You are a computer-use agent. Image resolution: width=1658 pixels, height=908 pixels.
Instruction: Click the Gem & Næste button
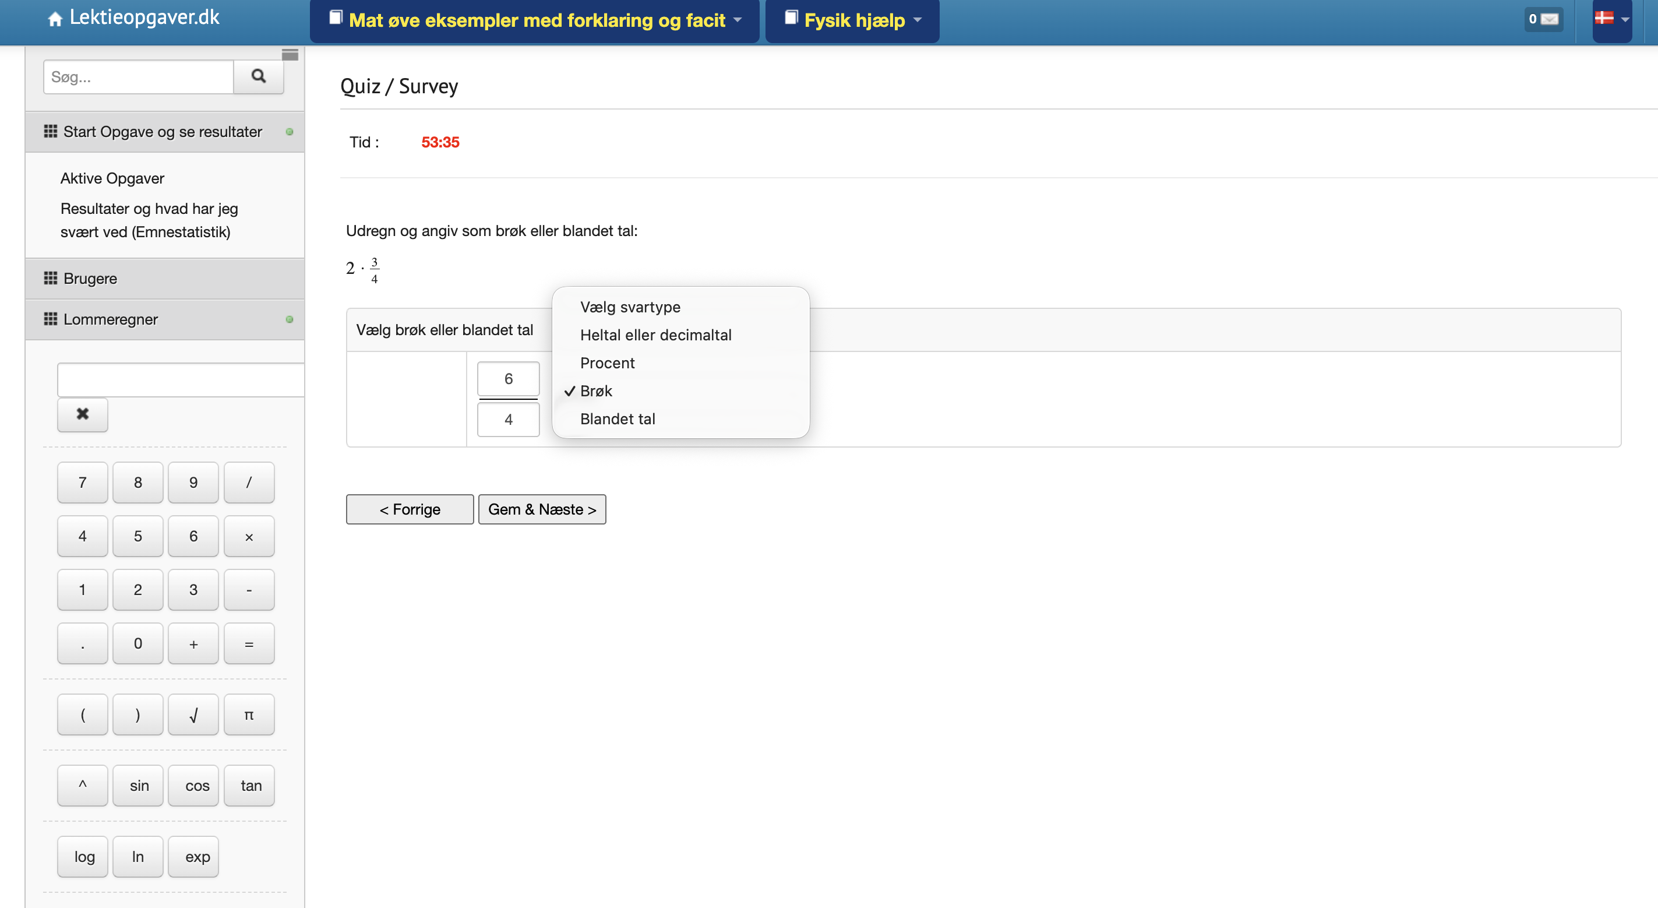tap(542, 509)
